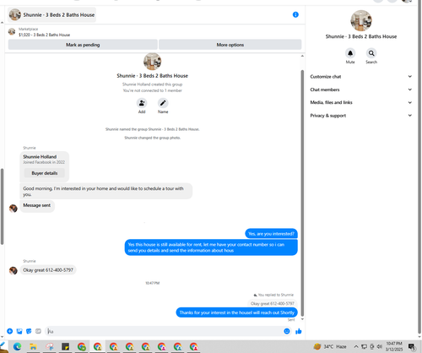The height and width of the screenshot is (353, 422).
Task: Open Sticky Notes from the taskbar
Action: click(x=65, y=346)
